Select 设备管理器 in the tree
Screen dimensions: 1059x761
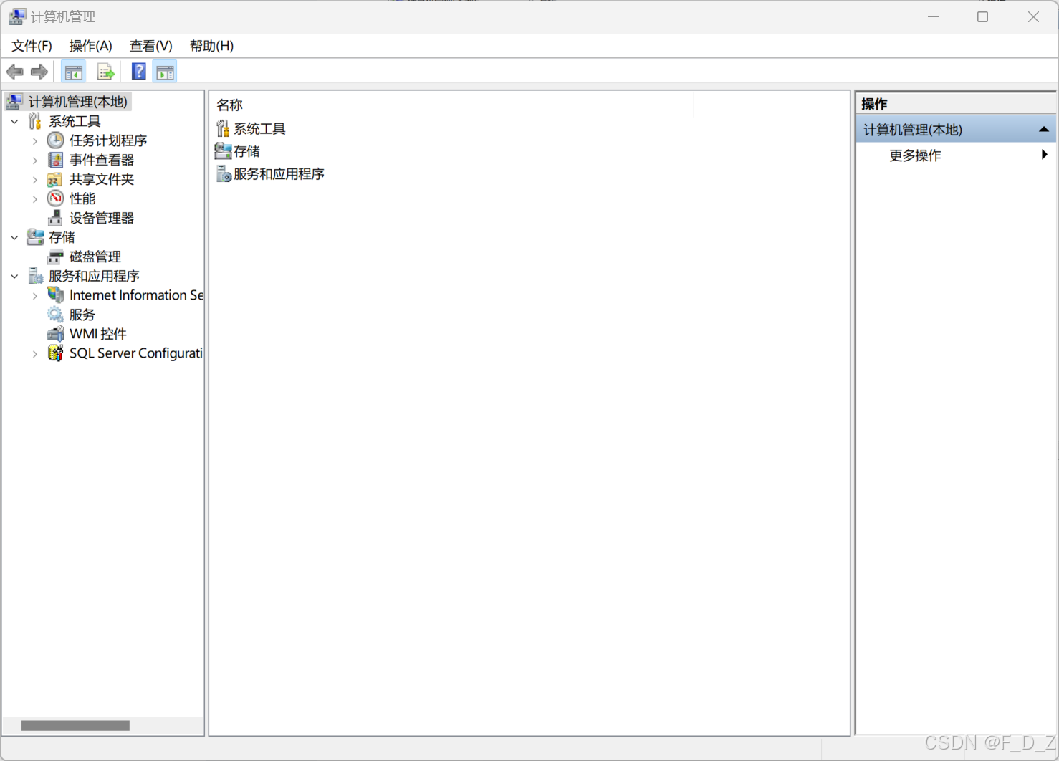(101, 218)
